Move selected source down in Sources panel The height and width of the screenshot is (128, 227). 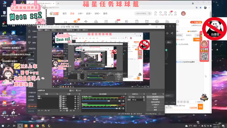tap(74, 111)
